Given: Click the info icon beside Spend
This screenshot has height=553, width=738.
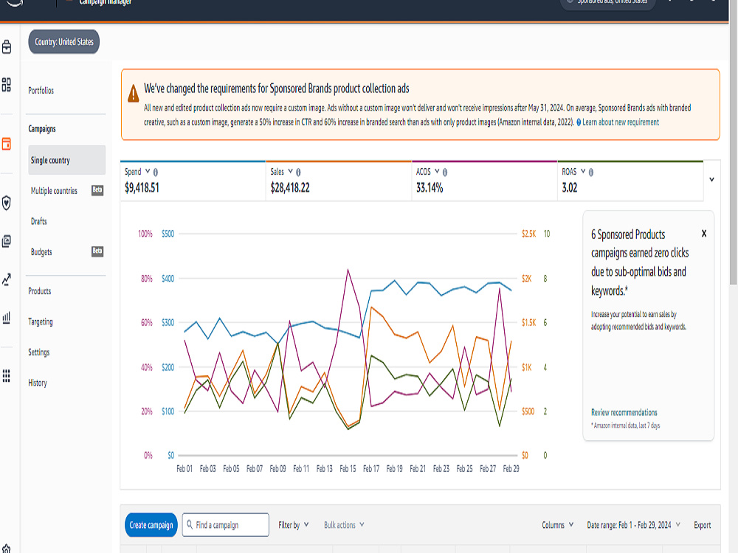Looking at the screenshot, I should (155, 172).
